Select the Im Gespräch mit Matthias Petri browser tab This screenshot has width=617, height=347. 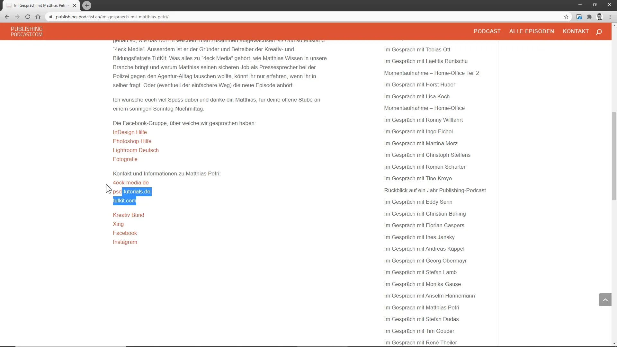point(41,5)
